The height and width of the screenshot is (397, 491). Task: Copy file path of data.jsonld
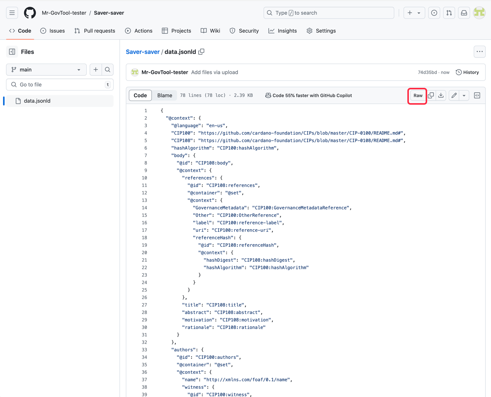[202, 52]
